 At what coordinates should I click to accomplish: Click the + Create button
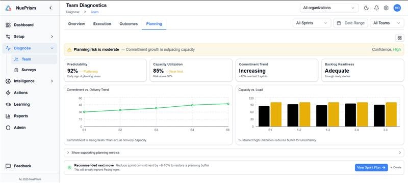396,167
